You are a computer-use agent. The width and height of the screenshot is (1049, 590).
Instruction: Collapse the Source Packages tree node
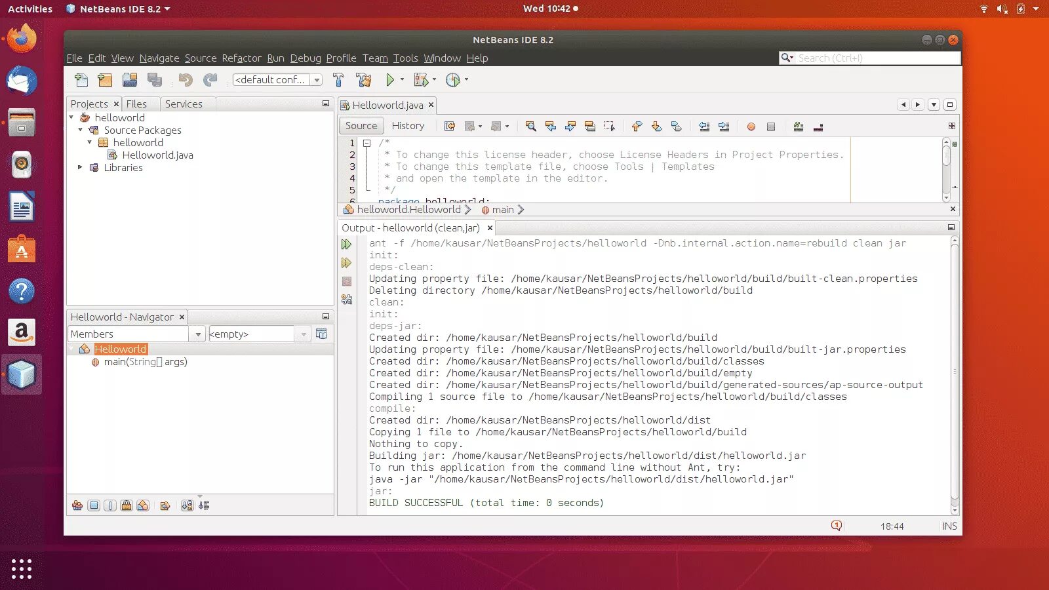pyautogui.click(x=81, y=130)
